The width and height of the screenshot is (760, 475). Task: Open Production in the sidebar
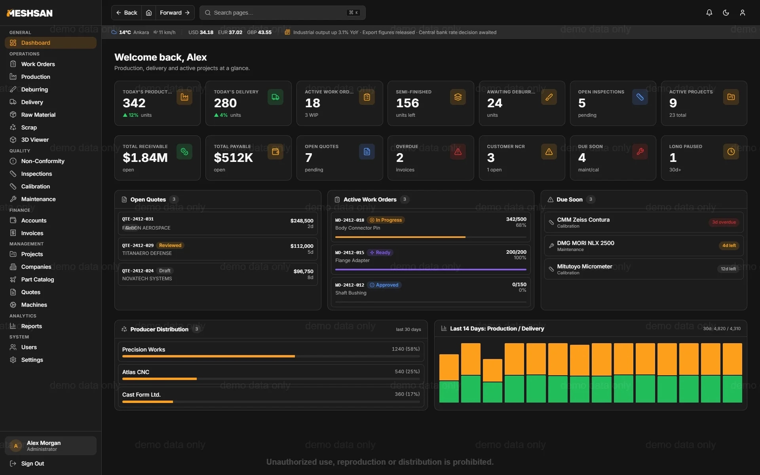coord(51,77)
